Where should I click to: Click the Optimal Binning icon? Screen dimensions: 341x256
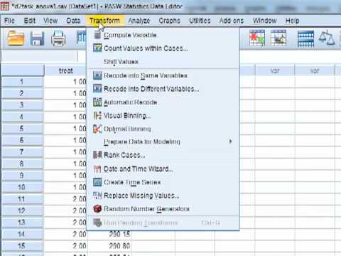pyautogui.click(x=97, y=129)
